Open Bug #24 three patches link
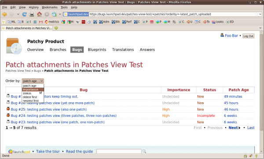Screen dimensions: 264x159 coord(64,116)
